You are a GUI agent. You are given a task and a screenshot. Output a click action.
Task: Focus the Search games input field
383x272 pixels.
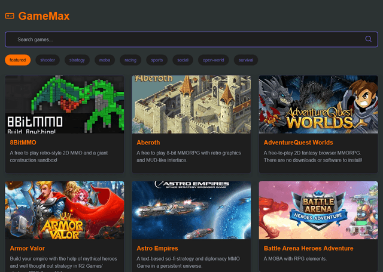(x=191, y=39)
